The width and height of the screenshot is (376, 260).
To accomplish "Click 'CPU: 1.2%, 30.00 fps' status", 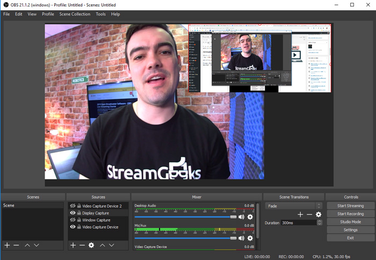I will pos(331,257).
